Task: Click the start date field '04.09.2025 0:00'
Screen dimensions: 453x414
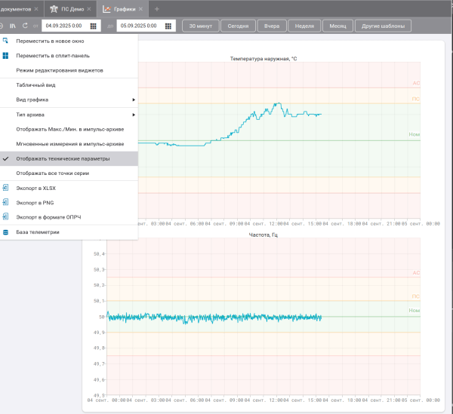Action: pos(63,26)
